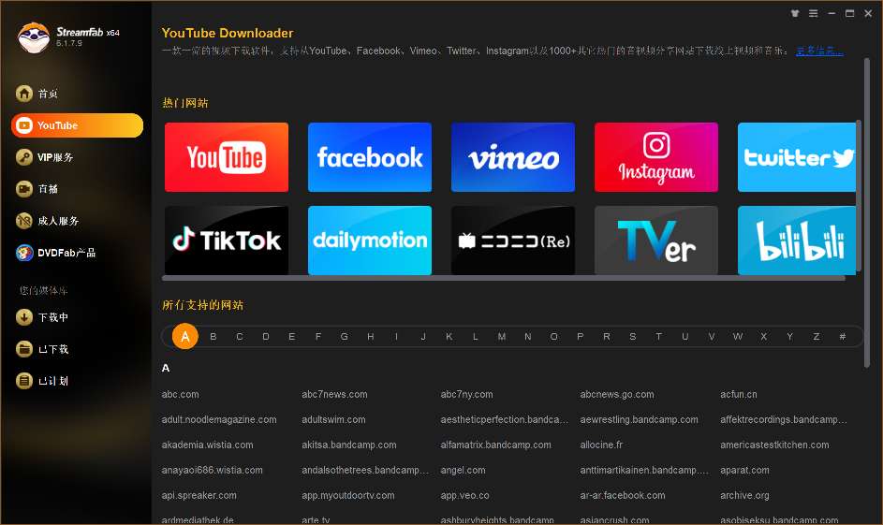Image resolution: width=883 pixels, height=525 pixels.
Task: View the 下载中 downloading list
Action: click(52, 317)
